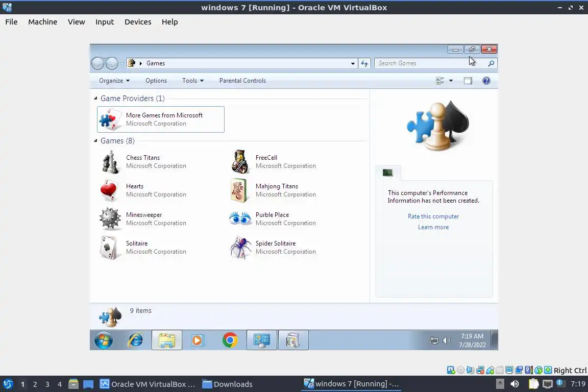Expand the Organize dropdown

(114, 81)
